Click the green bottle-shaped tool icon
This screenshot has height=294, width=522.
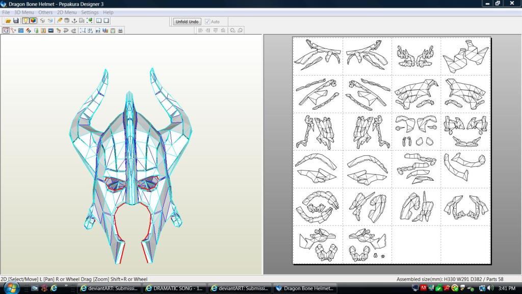(36, 30)
